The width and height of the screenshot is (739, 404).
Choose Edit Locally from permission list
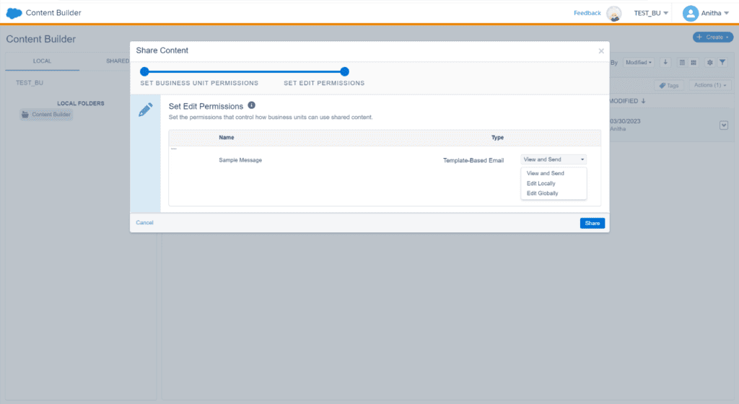tap(541, 183)
